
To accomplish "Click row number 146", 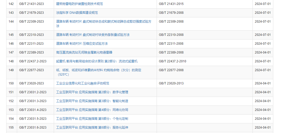I will pos(11,44).
